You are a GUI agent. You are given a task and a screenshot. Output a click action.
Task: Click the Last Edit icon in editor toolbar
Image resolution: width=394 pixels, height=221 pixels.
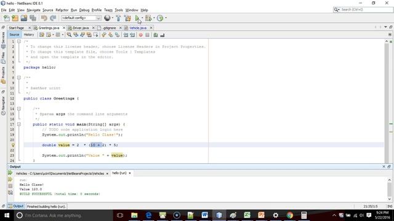pos(42,35)
